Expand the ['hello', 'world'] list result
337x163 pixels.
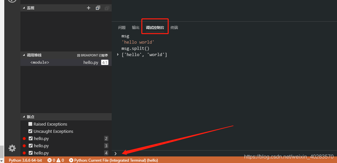(x=118, y=55)
